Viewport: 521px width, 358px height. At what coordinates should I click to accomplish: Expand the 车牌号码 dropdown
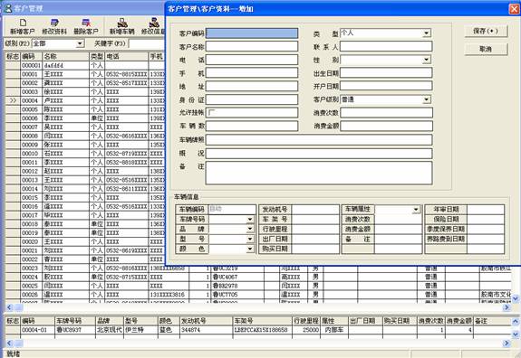(x=250, y=220)
